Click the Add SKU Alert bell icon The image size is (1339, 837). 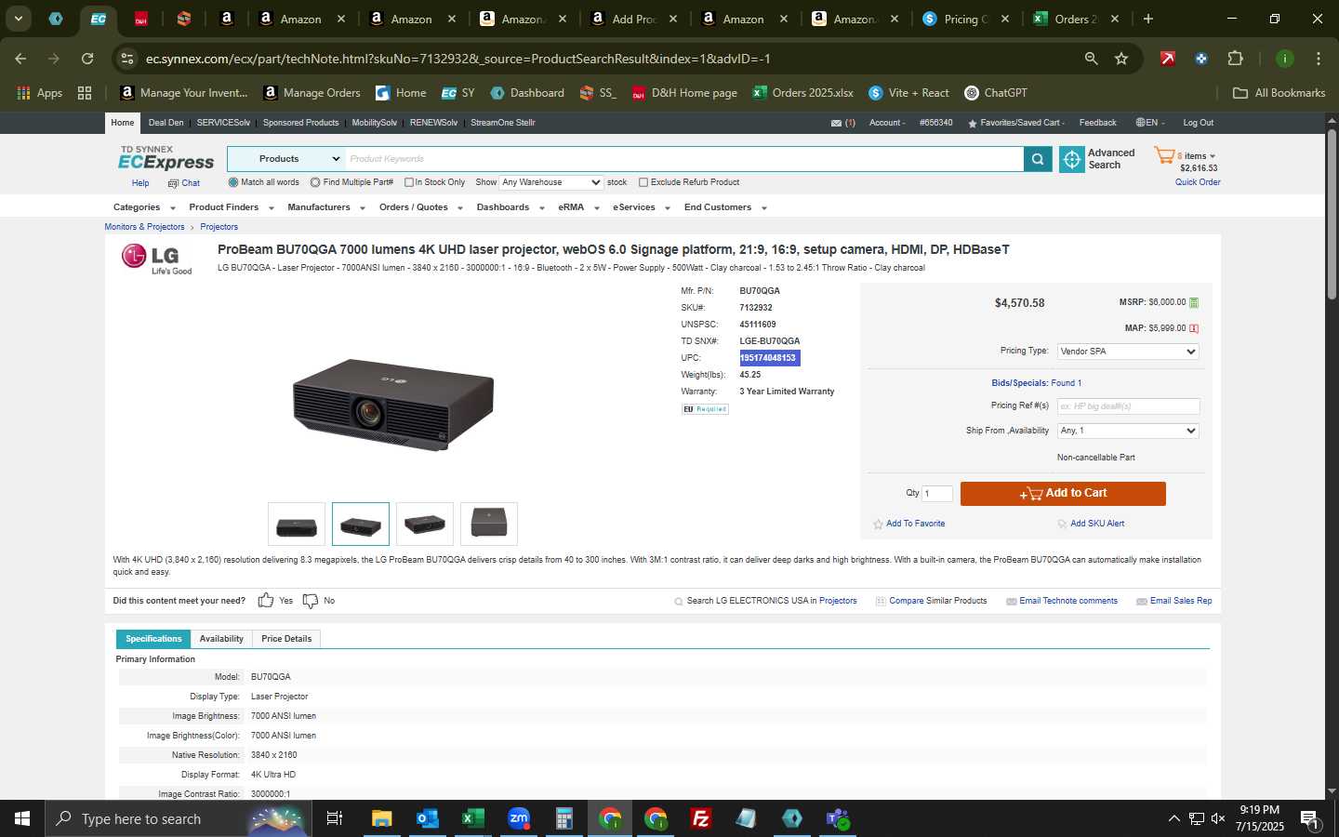[x=1062, y=525]
